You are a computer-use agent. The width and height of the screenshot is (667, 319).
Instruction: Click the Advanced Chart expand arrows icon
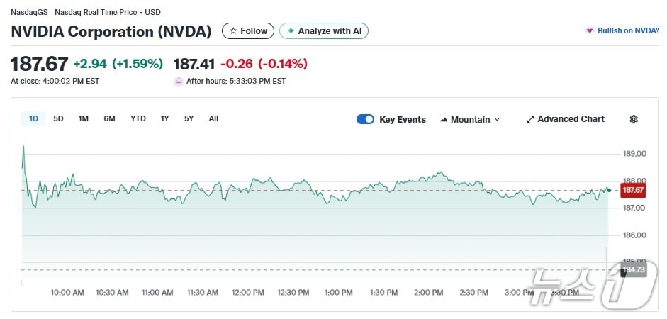pos(530,119)
